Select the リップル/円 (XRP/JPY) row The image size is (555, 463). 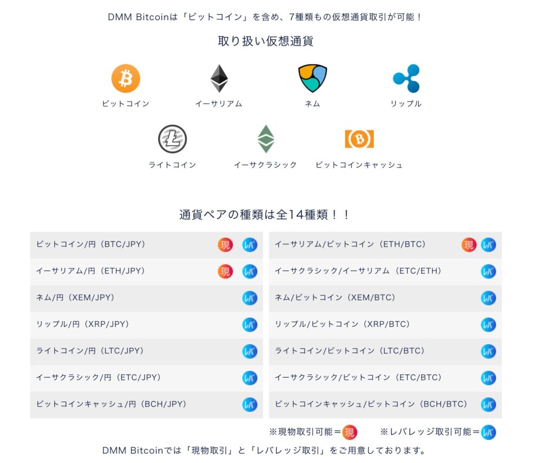pyautogui.click(x=146, y=325)
